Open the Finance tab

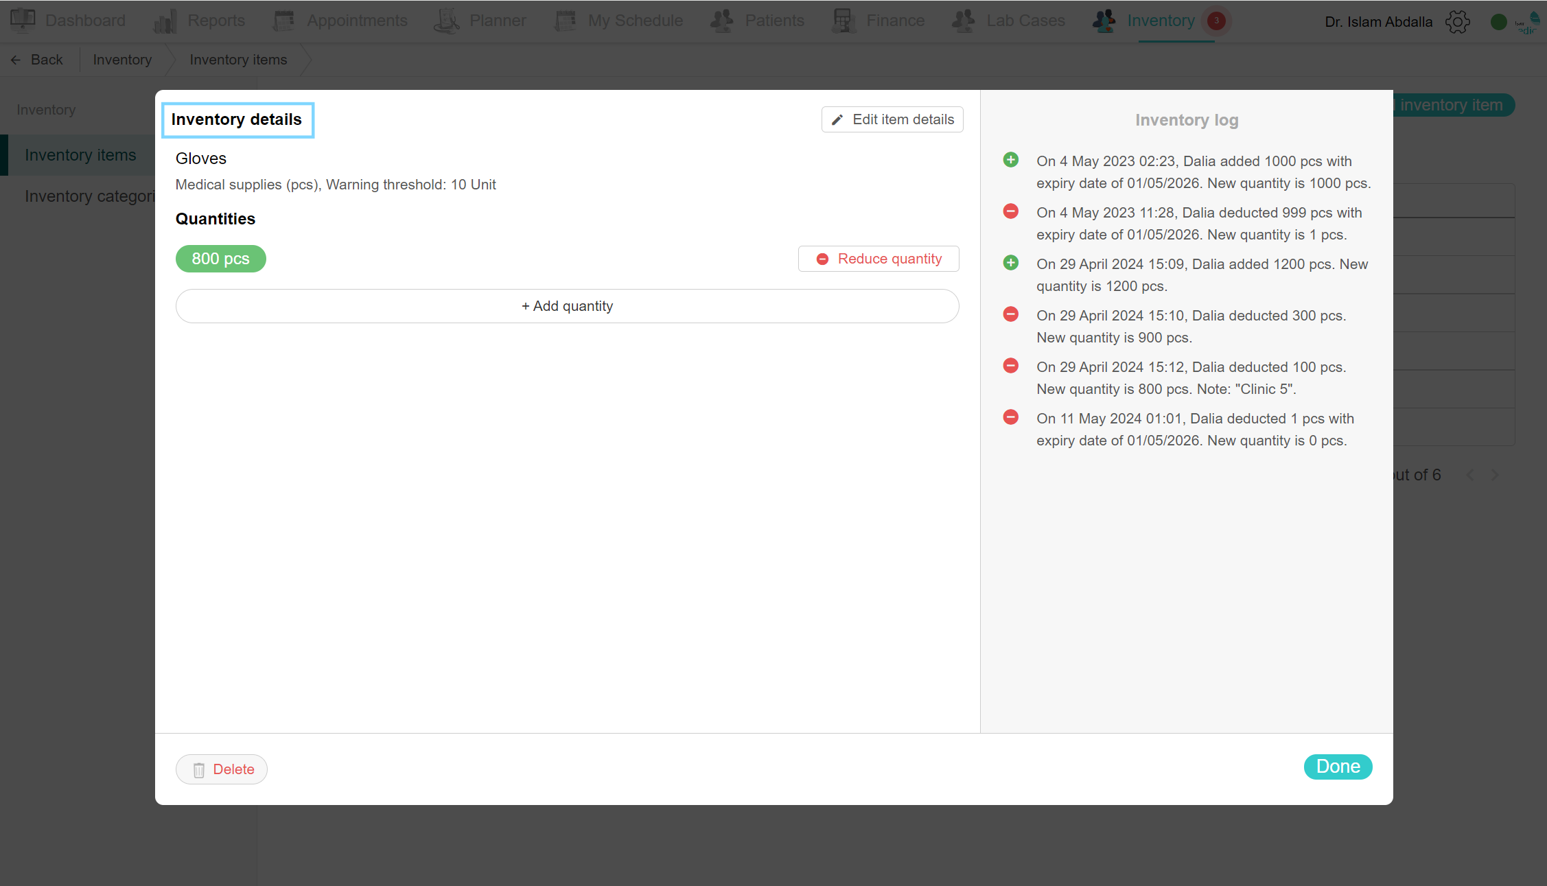click(879, 21)
